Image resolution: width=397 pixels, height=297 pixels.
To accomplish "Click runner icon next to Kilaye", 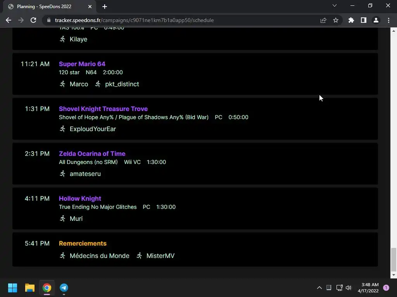I will [x=62, y=39].
